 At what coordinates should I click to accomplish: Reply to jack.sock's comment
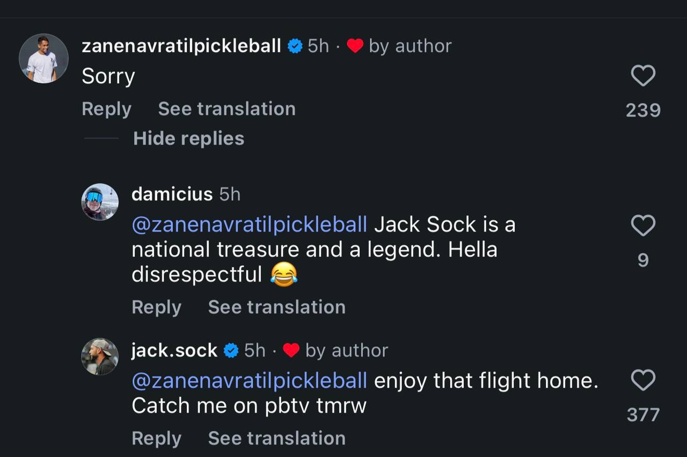(x=156, y=438)
